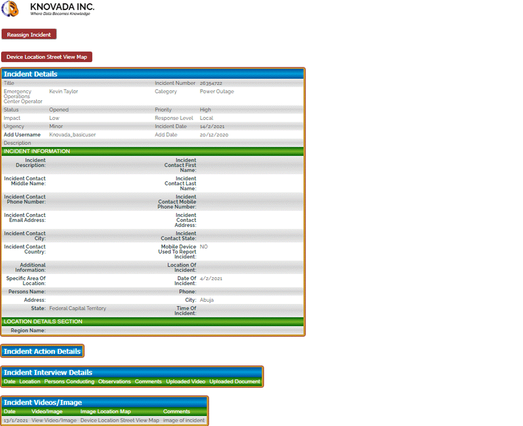The height and width of the screenshot is (426, 523).
Task: Open Device Location Street View Map table link
Action: (120, 420)
